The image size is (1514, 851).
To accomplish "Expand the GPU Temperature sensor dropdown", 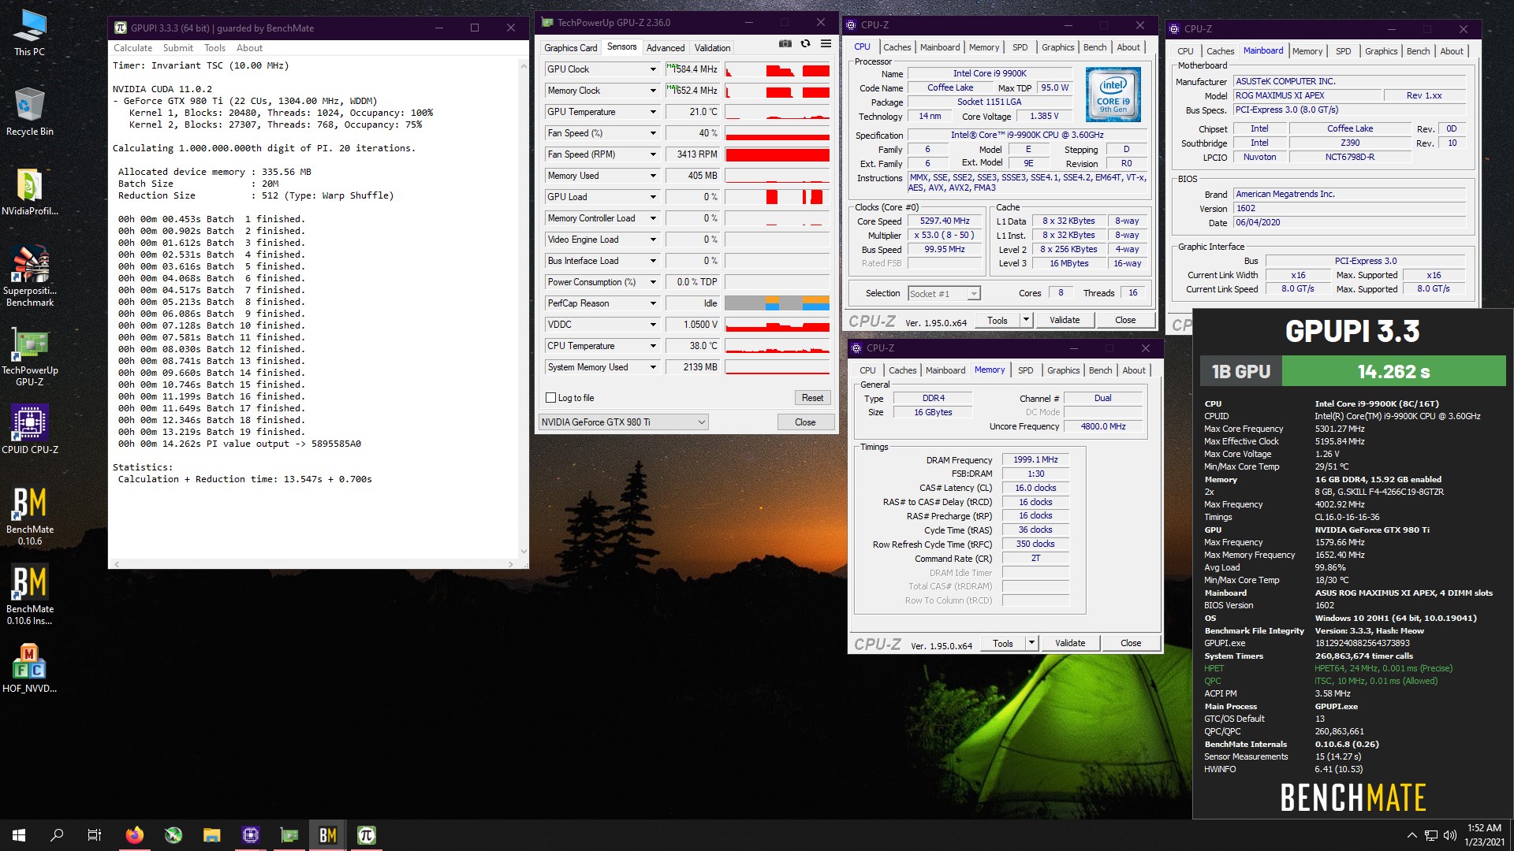I will click(653, 112).
